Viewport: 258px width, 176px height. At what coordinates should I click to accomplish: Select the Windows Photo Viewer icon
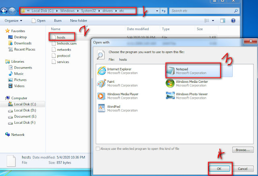[x=170, y=96]
